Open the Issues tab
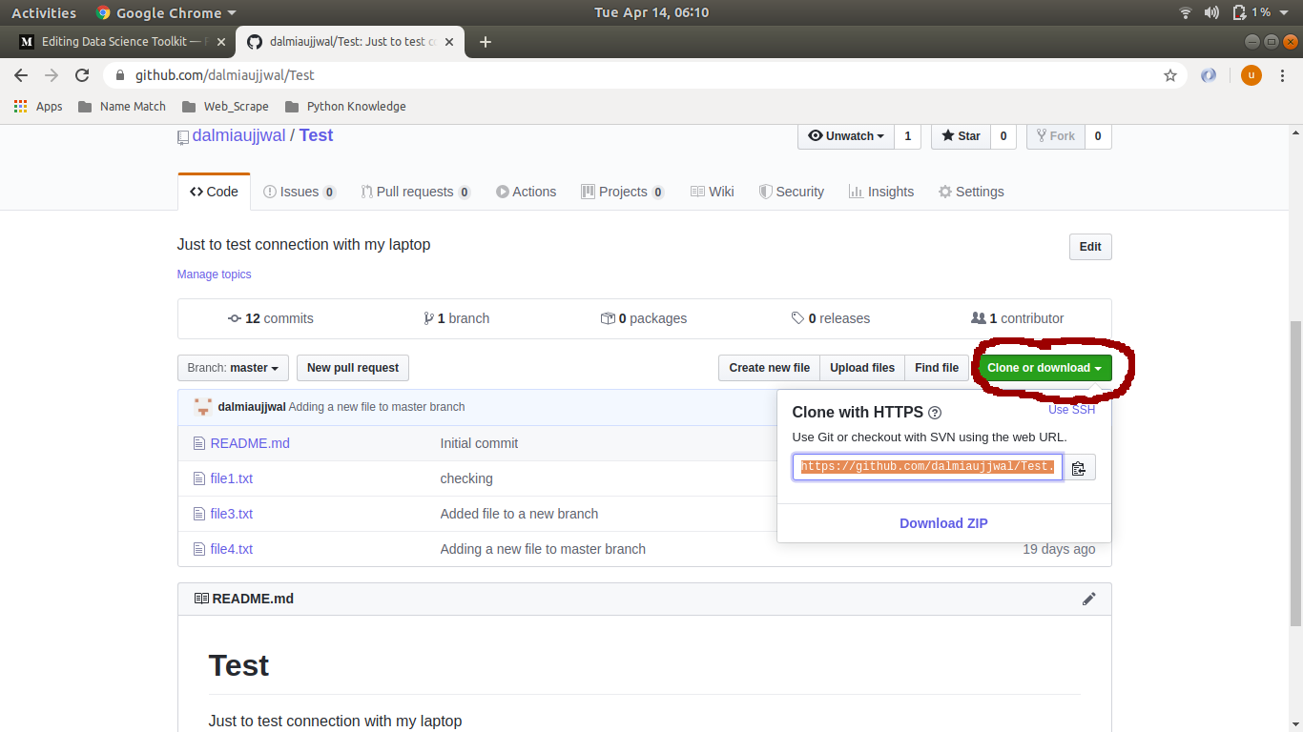 (300, 192)
